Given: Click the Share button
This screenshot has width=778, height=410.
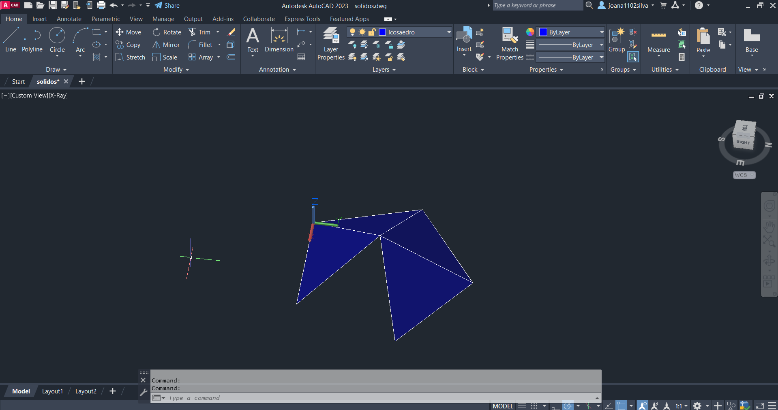Looking at the screenshot, I should coord(167,6).
